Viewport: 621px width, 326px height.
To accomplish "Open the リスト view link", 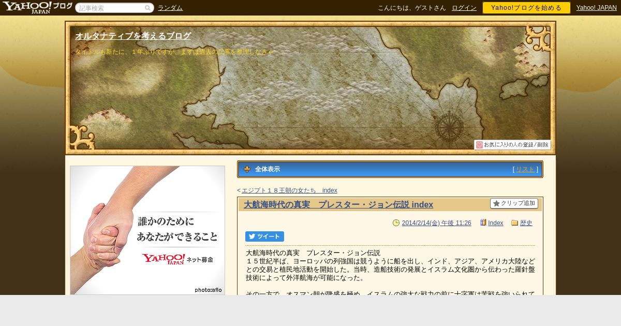I will [x=525, y=169].
